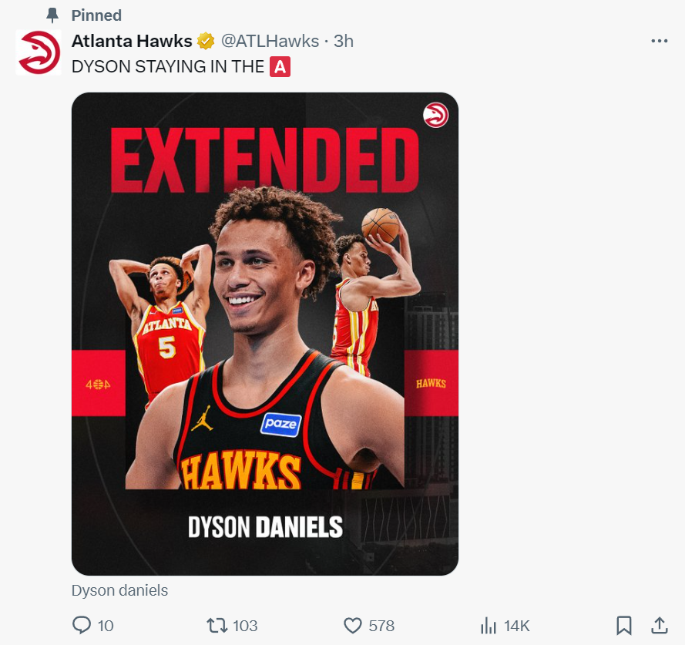Click the gold verified badge
This screenshot has height=645, width=685.
tap(206, 41)
